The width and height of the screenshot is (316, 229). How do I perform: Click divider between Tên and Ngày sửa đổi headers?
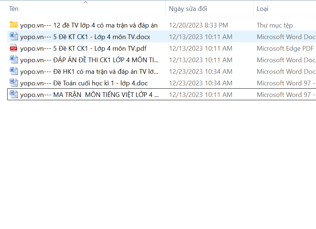[x=166, y=9]
